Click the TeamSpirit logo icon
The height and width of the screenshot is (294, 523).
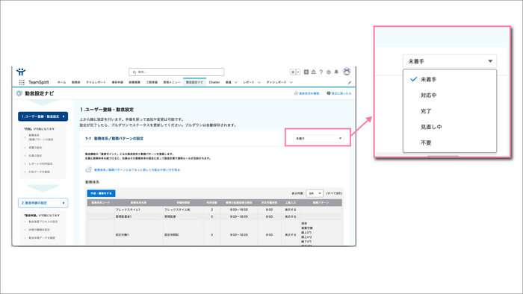21,71
